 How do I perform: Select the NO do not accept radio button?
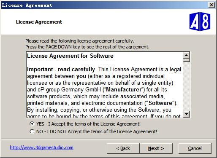click(x=32, y=131)
